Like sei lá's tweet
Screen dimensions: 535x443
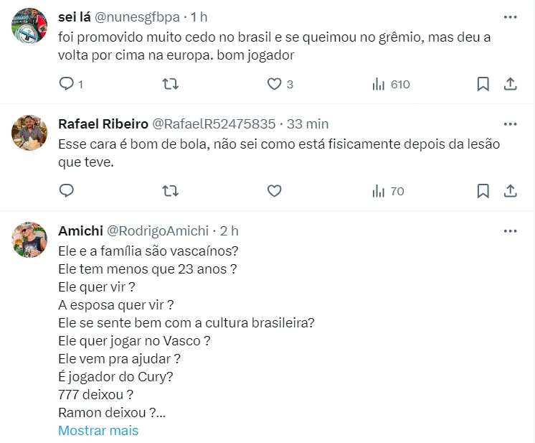point(274,84)
